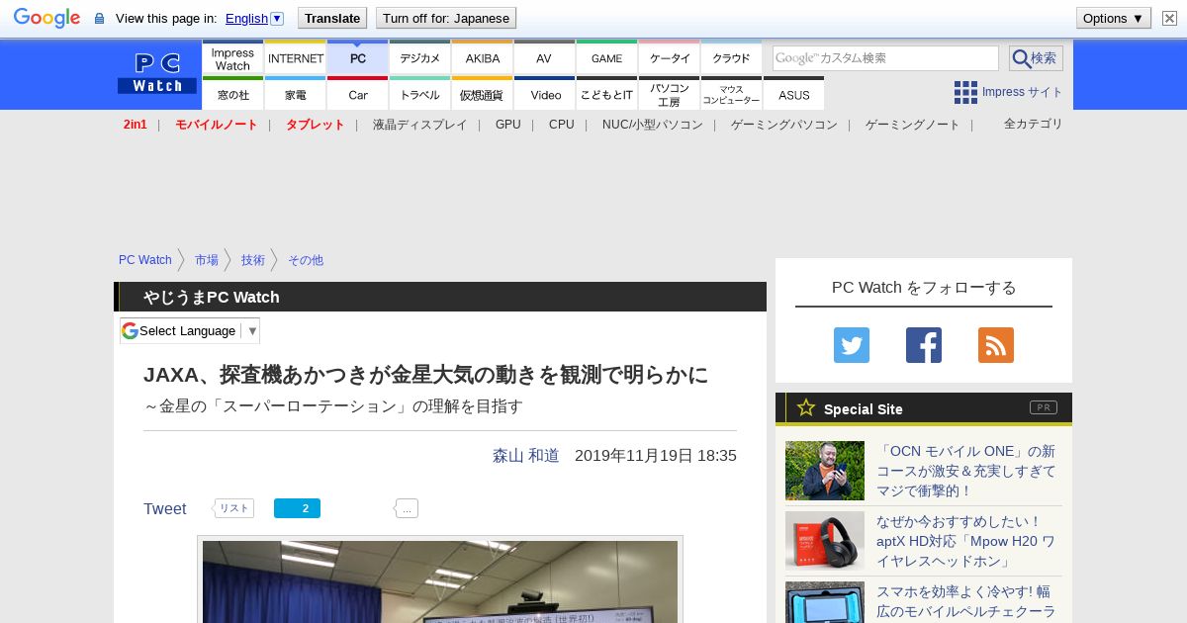Click the リスト share button
The image size is (1187, 623).
(233, 508)
